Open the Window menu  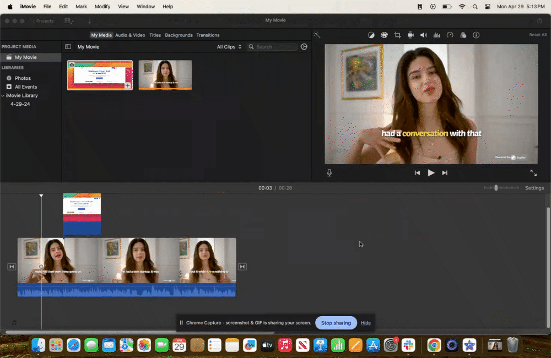point(145,6)
